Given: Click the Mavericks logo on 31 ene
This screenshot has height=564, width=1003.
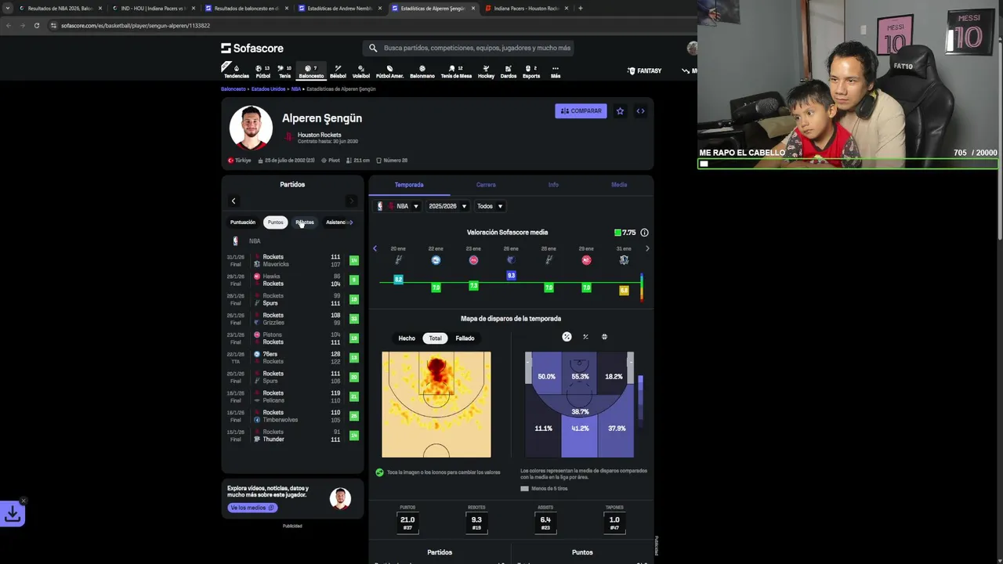Looking at the screenshot, I should tap(624, 260).
